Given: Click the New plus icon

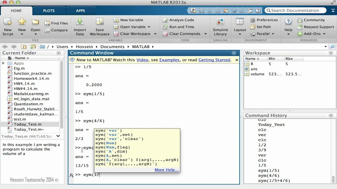Looking at the screenshot, I should tap(22, 22).
